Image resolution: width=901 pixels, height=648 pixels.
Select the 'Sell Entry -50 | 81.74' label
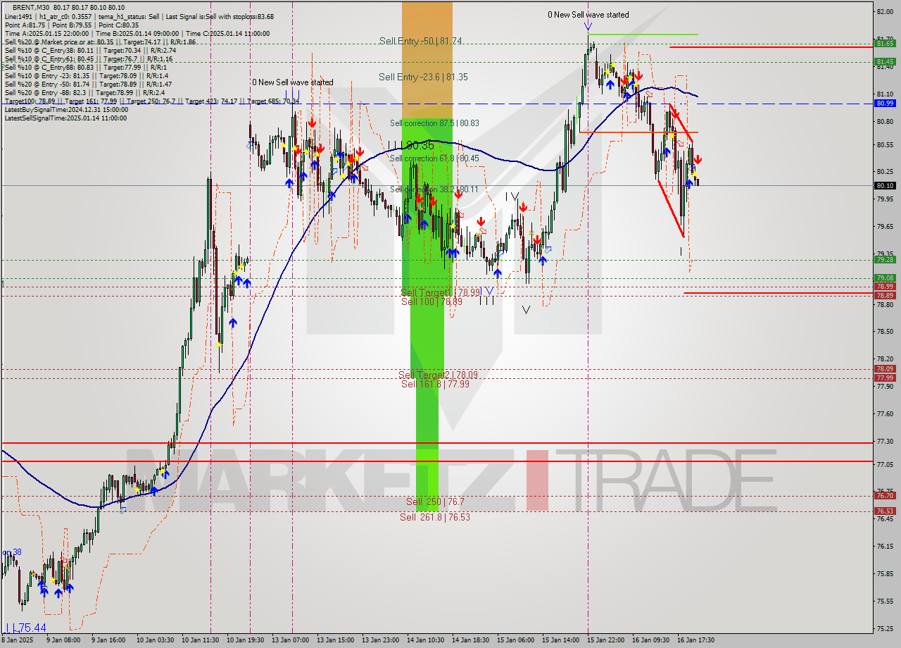click(420, 41)
